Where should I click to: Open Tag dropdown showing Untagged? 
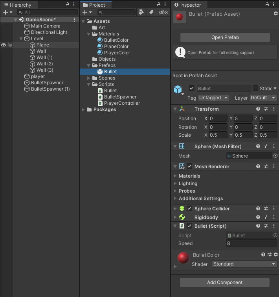[x=214, y=98]
